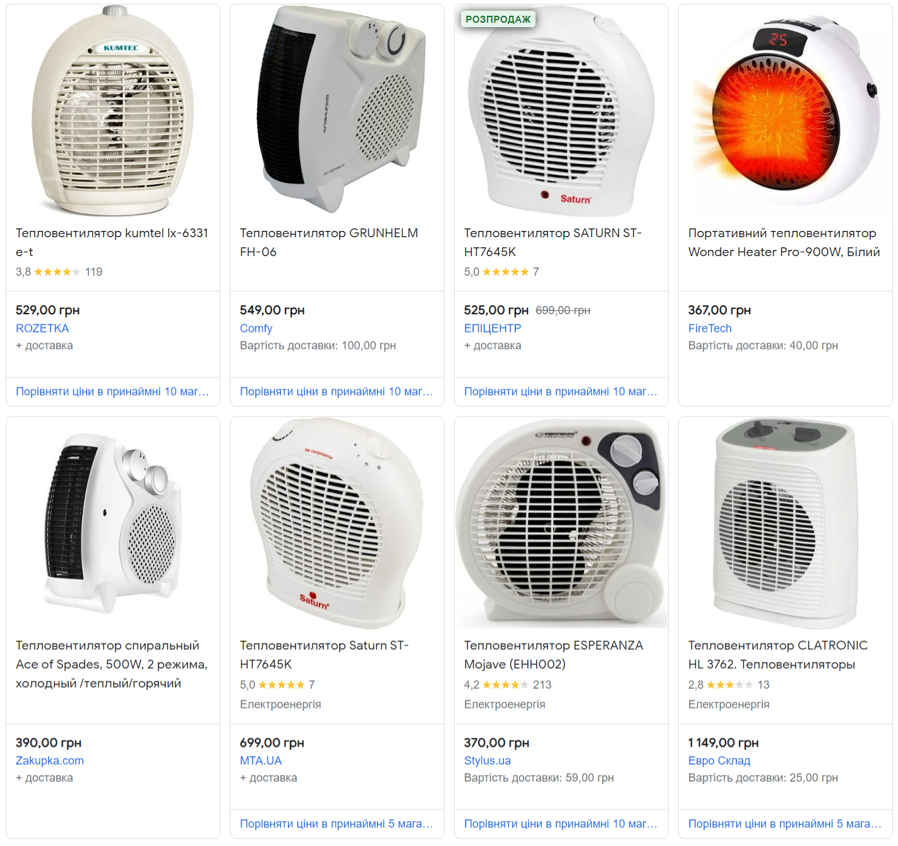The height and width of the screenshot is (846, 898).
Task: Click the GRUNHELM FH-06 product photo
Action: pyautogui.click(x=337, y=112)
